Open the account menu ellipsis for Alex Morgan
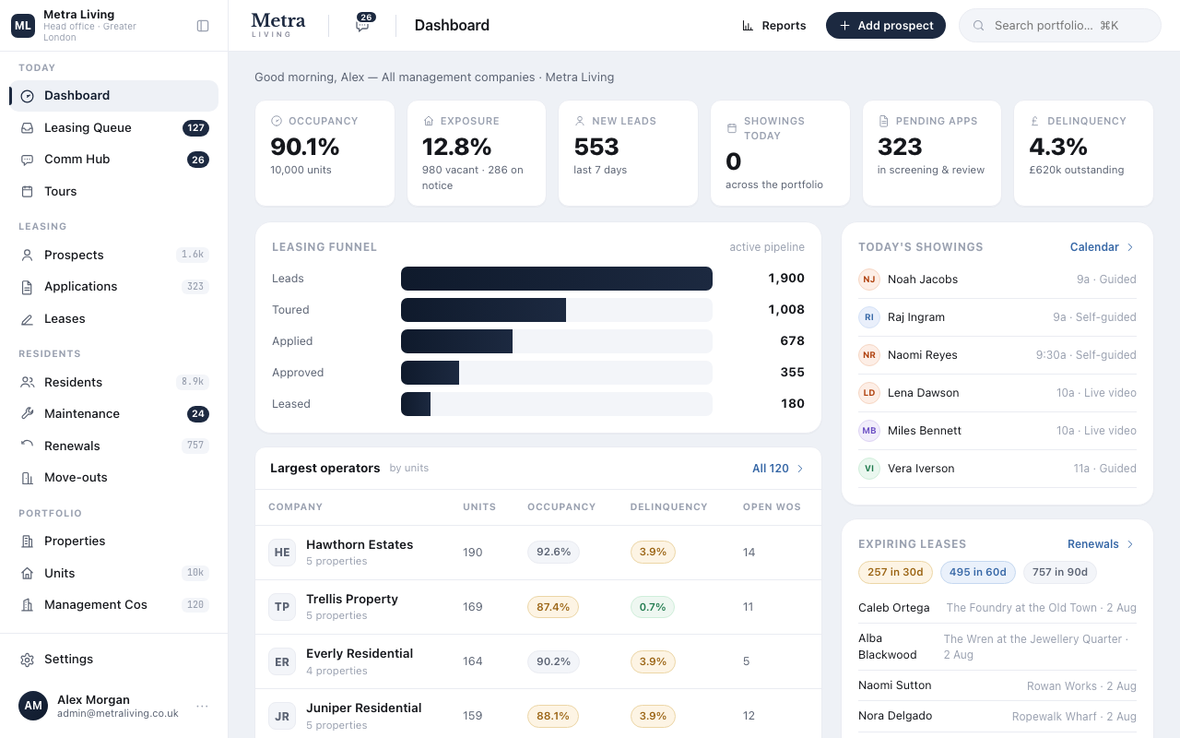Screen dimensions: 1180x738 [202, 707]
